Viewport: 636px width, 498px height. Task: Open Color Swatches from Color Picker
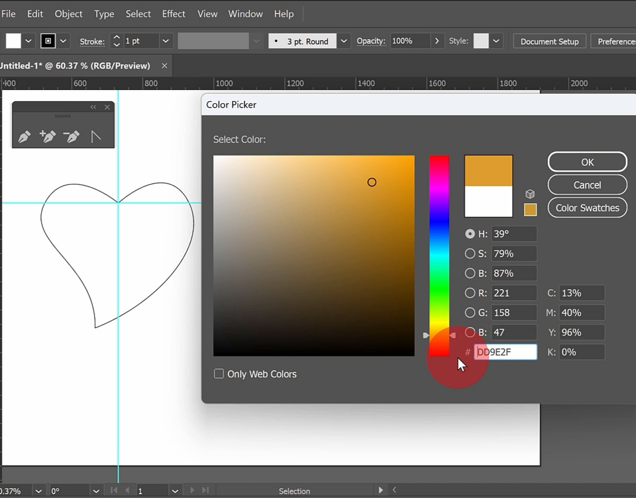tap(588, 208)
